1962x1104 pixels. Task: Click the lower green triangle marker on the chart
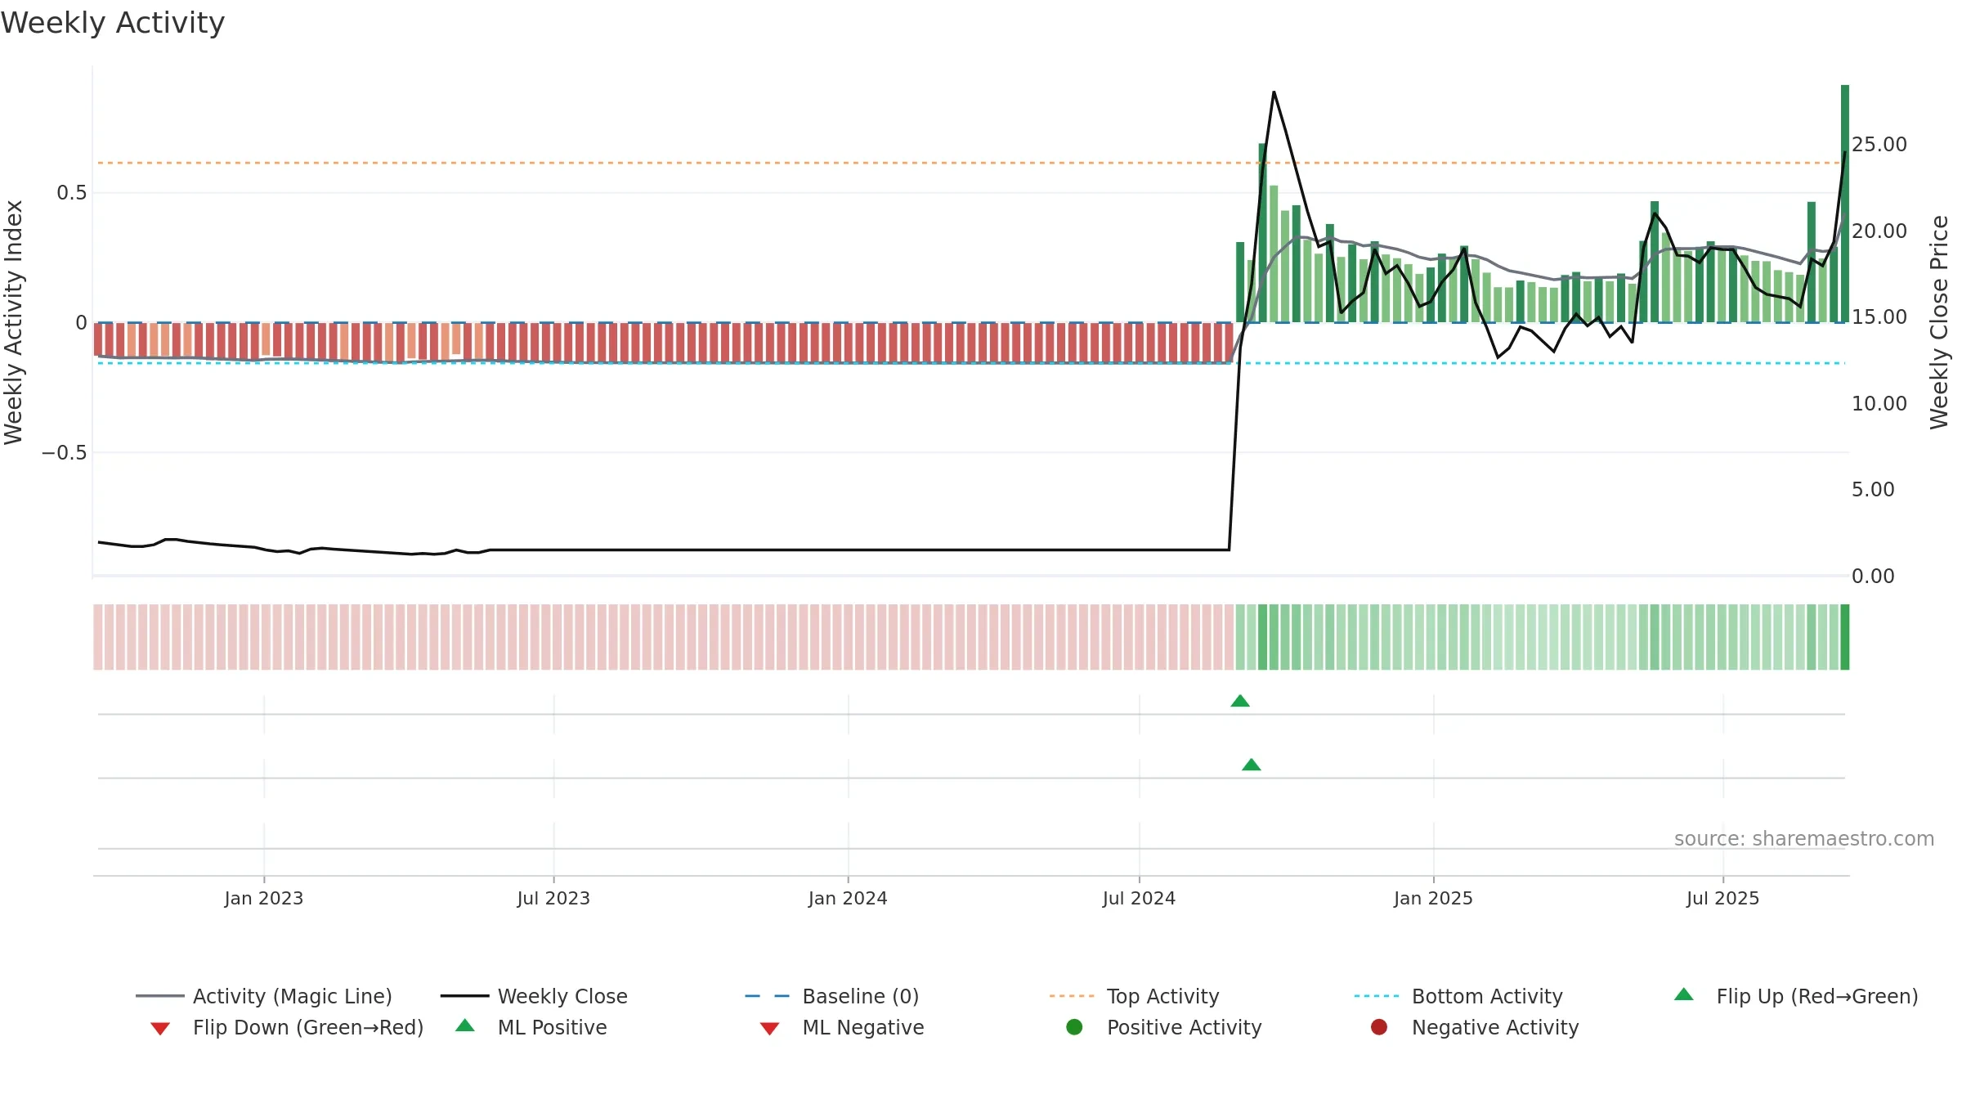[1252, 765]
